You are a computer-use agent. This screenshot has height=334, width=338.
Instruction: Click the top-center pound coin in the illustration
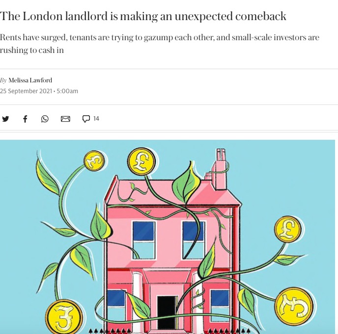[x=141, y=161]
